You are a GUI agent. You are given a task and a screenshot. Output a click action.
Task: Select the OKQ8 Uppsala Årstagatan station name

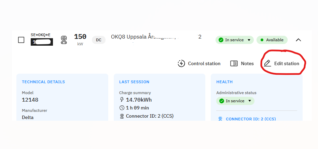pyautogui.click(x=143, y=37)
